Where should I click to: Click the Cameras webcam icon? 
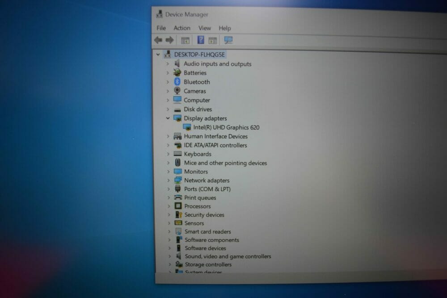click(x=177, y=91)
